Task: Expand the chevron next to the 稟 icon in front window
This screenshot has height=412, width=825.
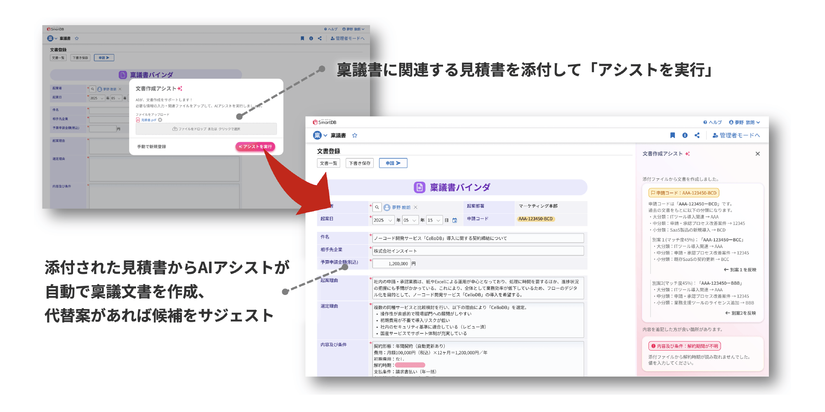Action: (x=325, y=136)
